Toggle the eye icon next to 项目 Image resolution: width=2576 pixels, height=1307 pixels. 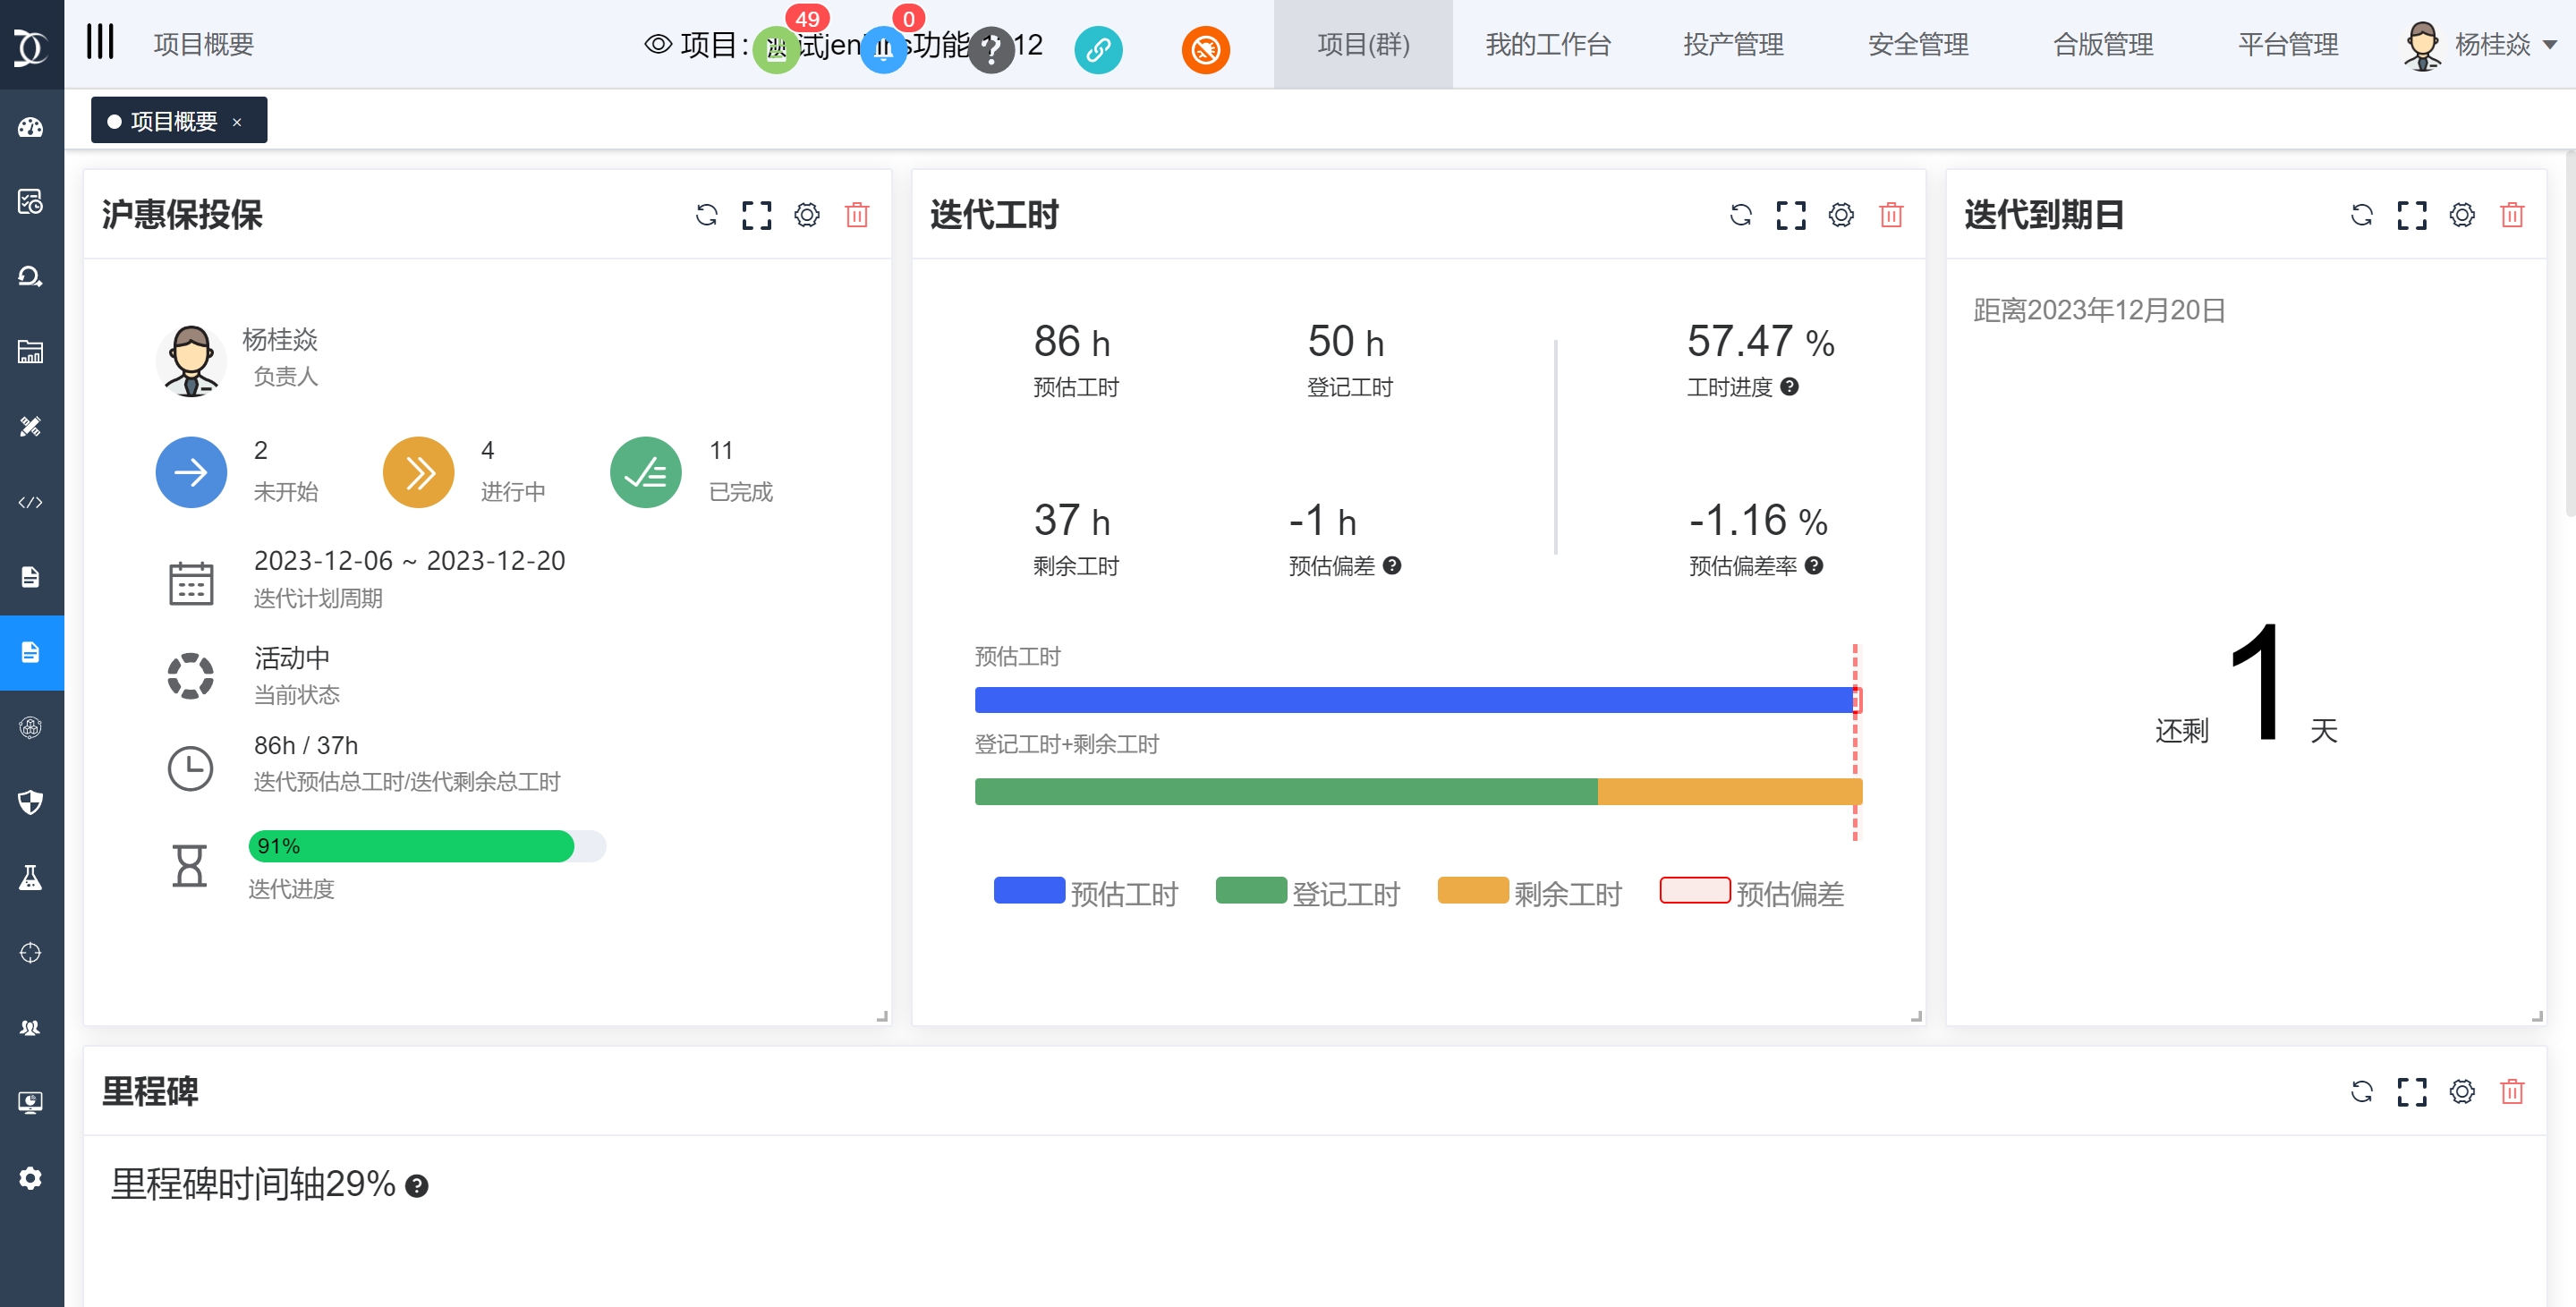(657, 44)
